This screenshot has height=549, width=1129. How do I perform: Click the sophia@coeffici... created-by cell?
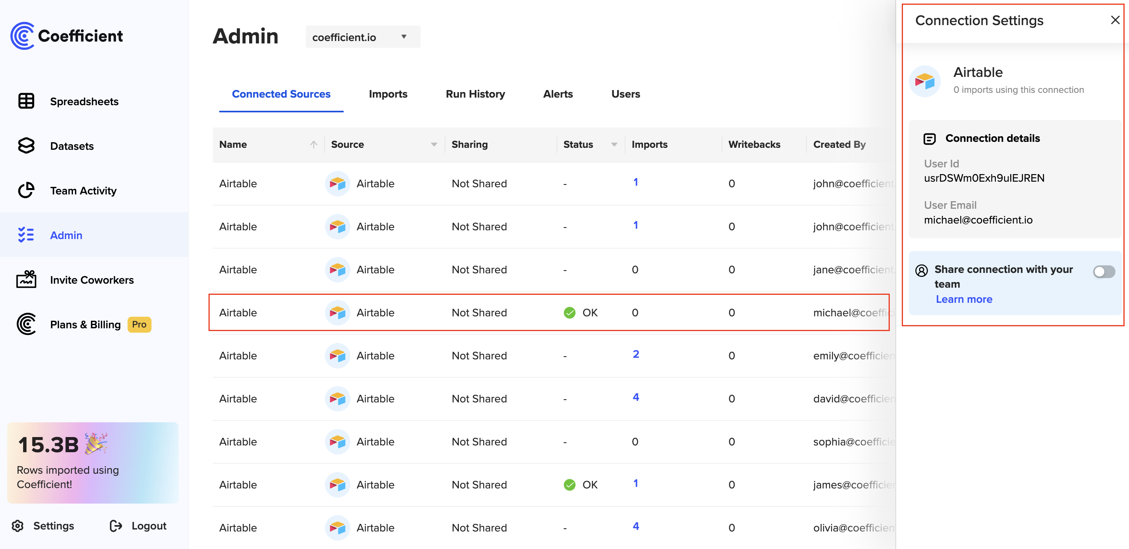coord(853,442)
